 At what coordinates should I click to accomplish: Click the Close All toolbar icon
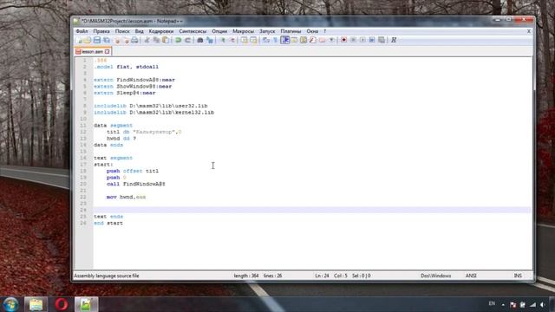pyautogui.click(x=126, y=41)
